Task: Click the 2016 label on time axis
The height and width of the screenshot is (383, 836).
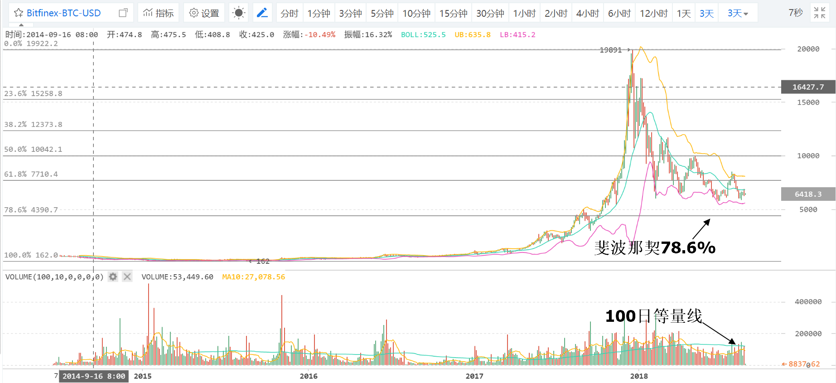Action: [x=309, y=376]
